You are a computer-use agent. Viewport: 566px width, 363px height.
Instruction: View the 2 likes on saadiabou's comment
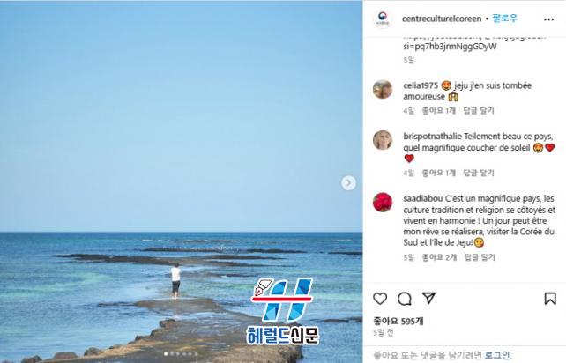coord(439,257)
